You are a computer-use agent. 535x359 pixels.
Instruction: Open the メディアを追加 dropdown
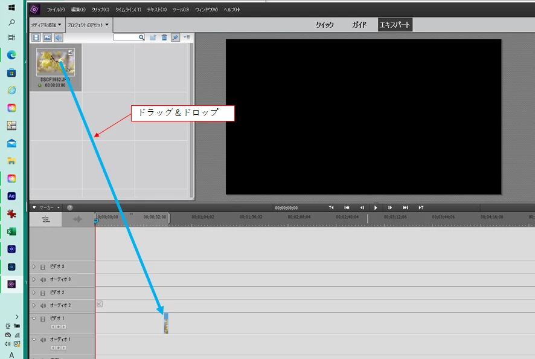[x=46, y=25]
